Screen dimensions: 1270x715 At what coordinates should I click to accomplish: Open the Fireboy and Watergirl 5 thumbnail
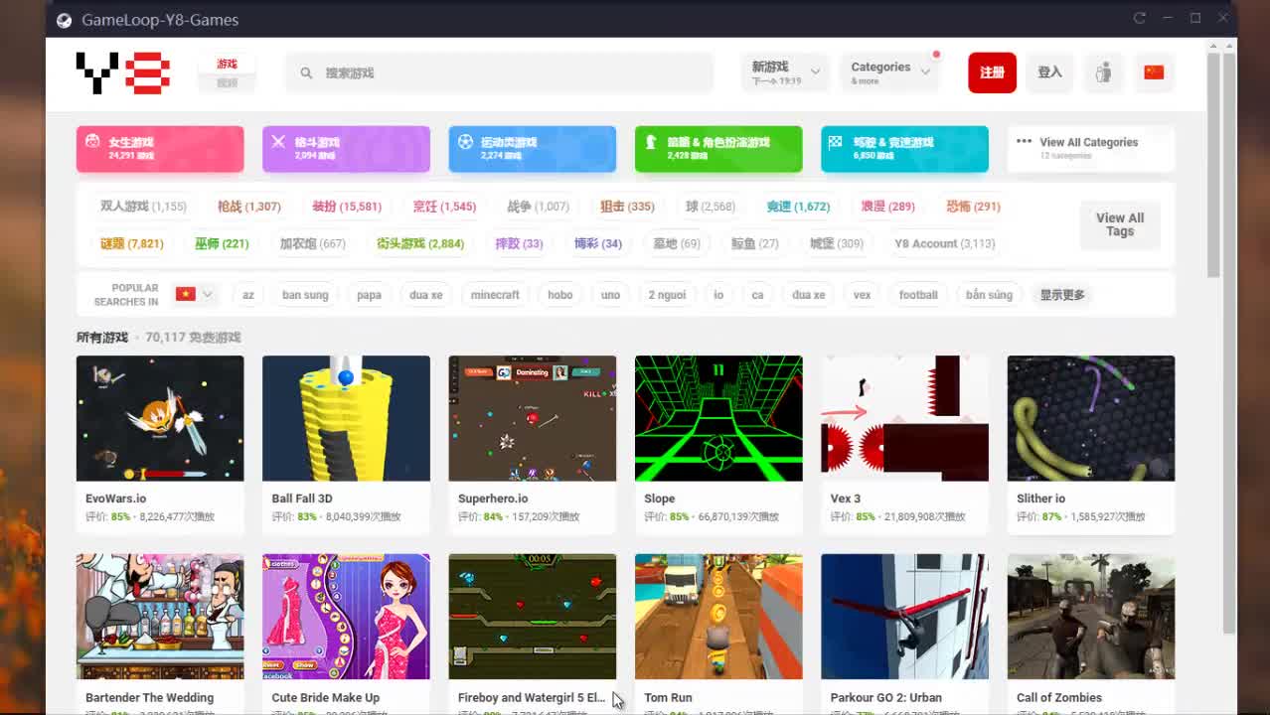533,617
